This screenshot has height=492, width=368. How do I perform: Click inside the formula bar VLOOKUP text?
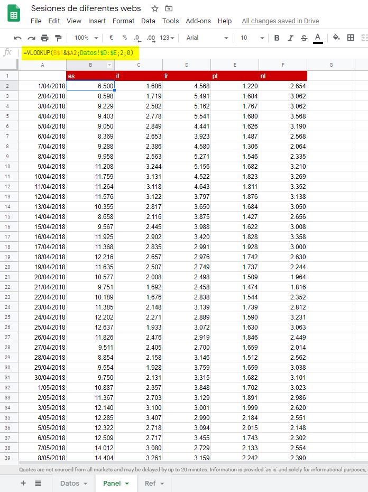coord(79,53)
